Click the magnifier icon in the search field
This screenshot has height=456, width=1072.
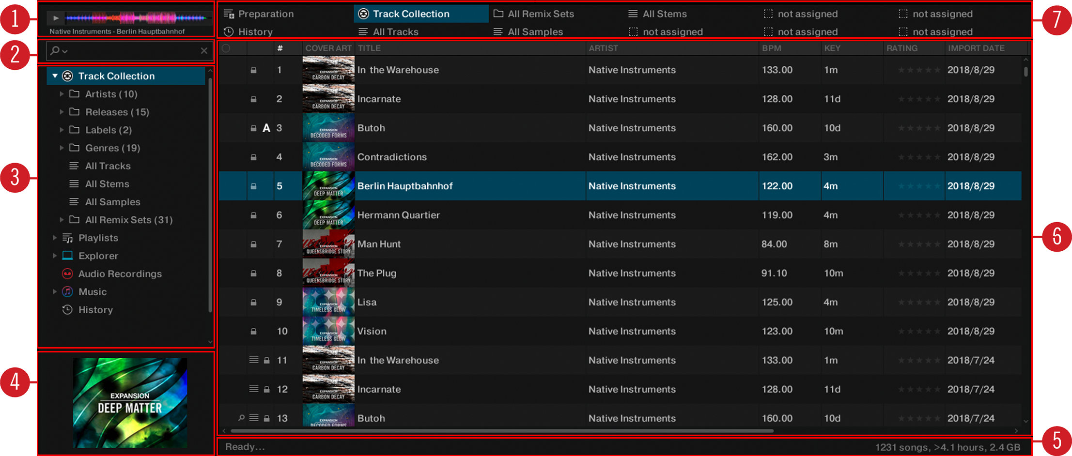tap(54, 50)
